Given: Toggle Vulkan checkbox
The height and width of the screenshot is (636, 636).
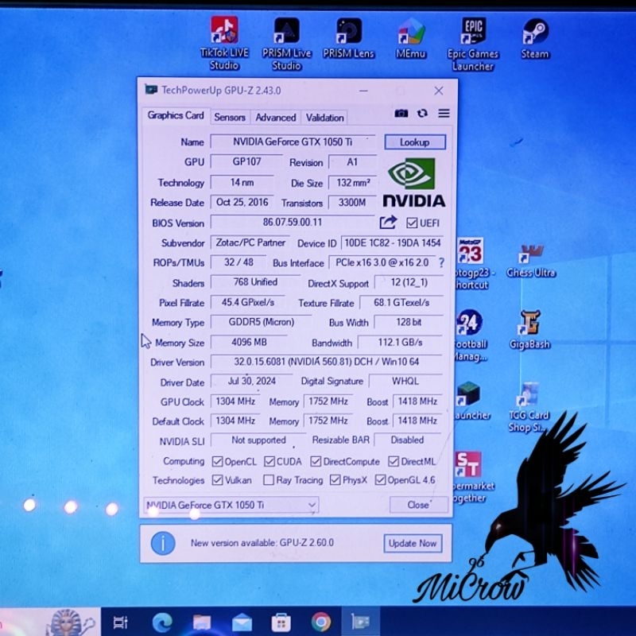Looking at the screenshot, I should pyautogui.click(x=217, y=480).
